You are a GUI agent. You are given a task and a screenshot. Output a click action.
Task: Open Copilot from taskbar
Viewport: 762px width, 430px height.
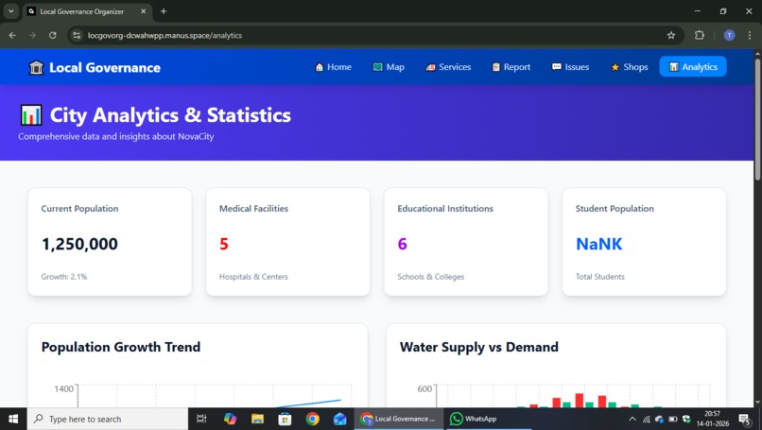point(230,419)
